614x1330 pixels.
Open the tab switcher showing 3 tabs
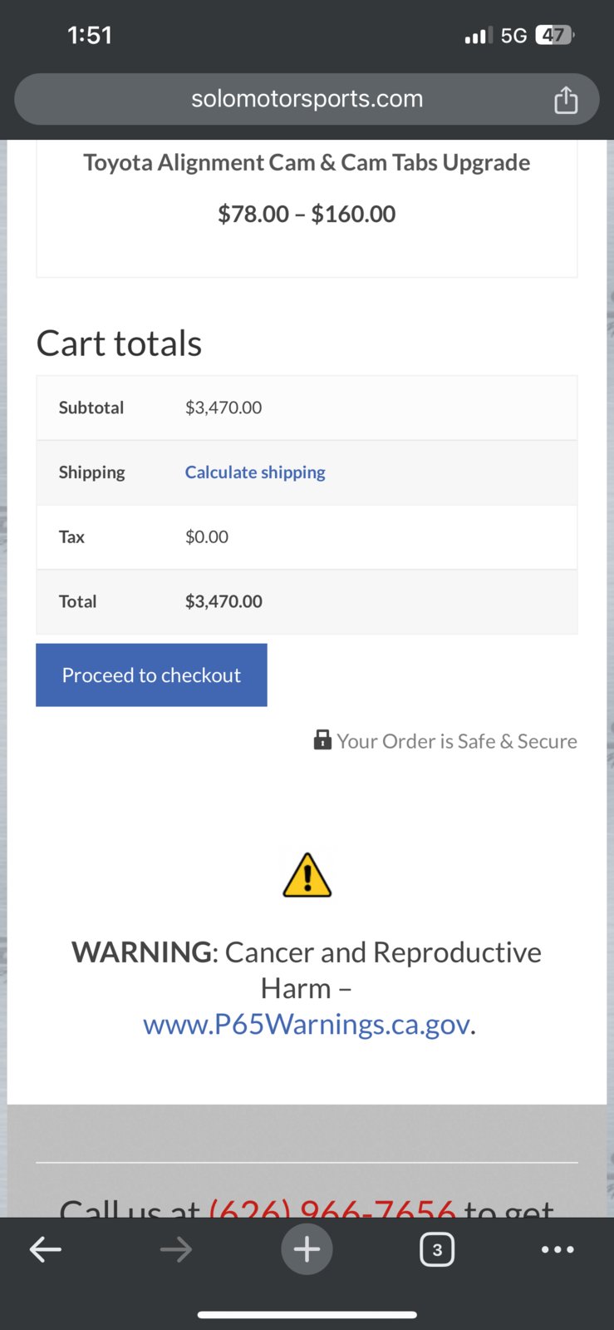pos(437,1248)
